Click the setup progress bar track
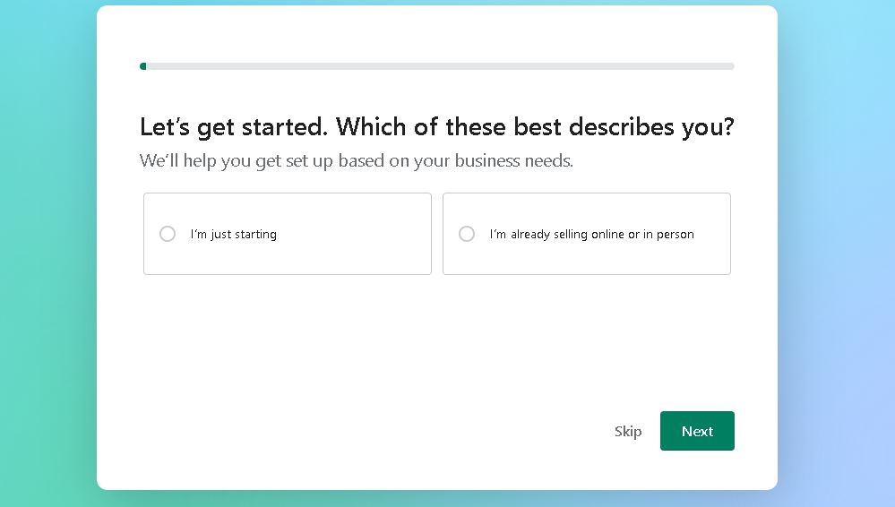The width and height of the screenshot is (895, 507). pos(437,66)
